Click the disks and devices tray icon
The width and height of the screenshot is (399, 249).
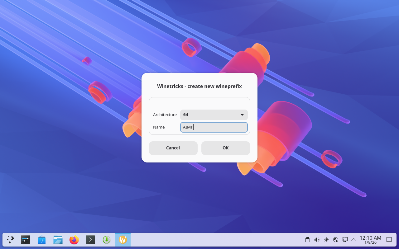[x=336, y=240]
